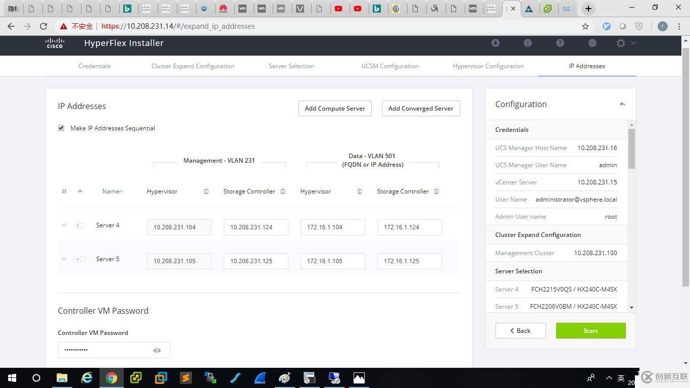Open the settings gear in HyperFlex header
Image resolution: width=690 pixels, height=388 pixels.
[621, 43]
